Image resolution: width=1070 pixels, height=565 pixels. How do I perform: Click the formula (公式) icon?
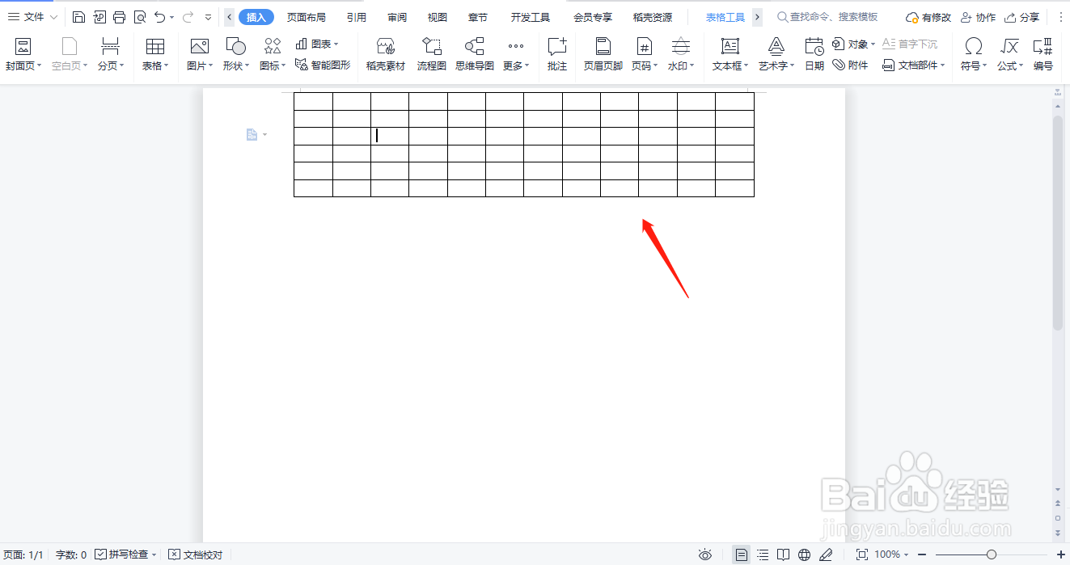point(1009,46)
